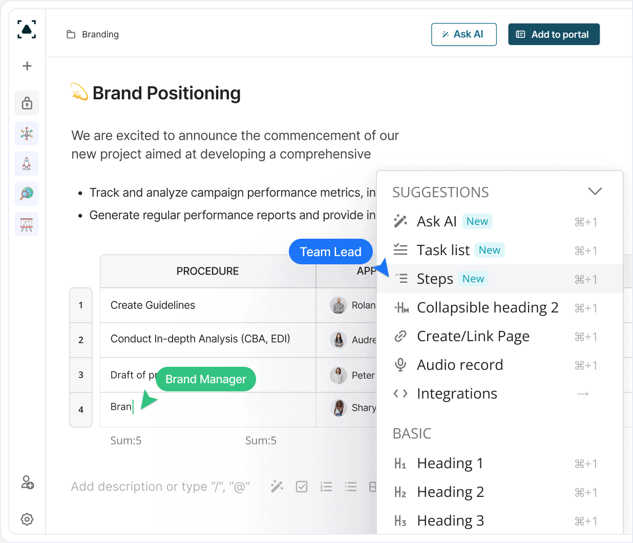Open the Branding folder breadcrumb
The width and height of the screenshot is (633, 543).
pyautogui.click(x=100, y=34)
